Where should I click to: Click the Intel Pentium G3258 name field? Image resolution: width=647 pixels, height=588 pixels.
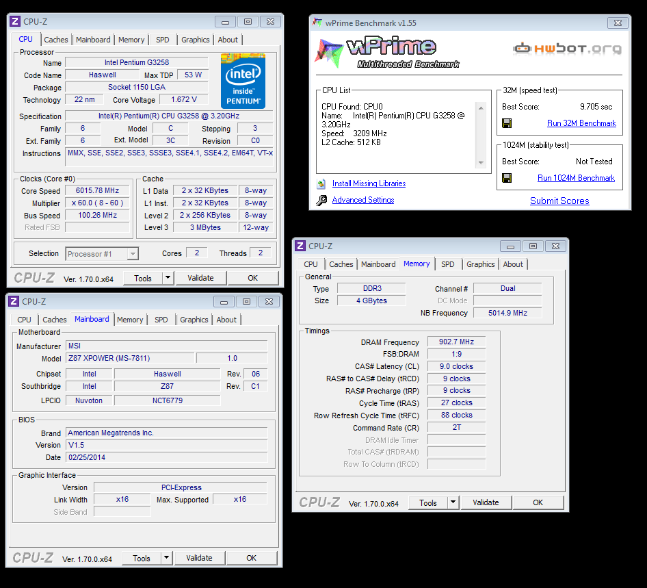(x=137, y=62)
